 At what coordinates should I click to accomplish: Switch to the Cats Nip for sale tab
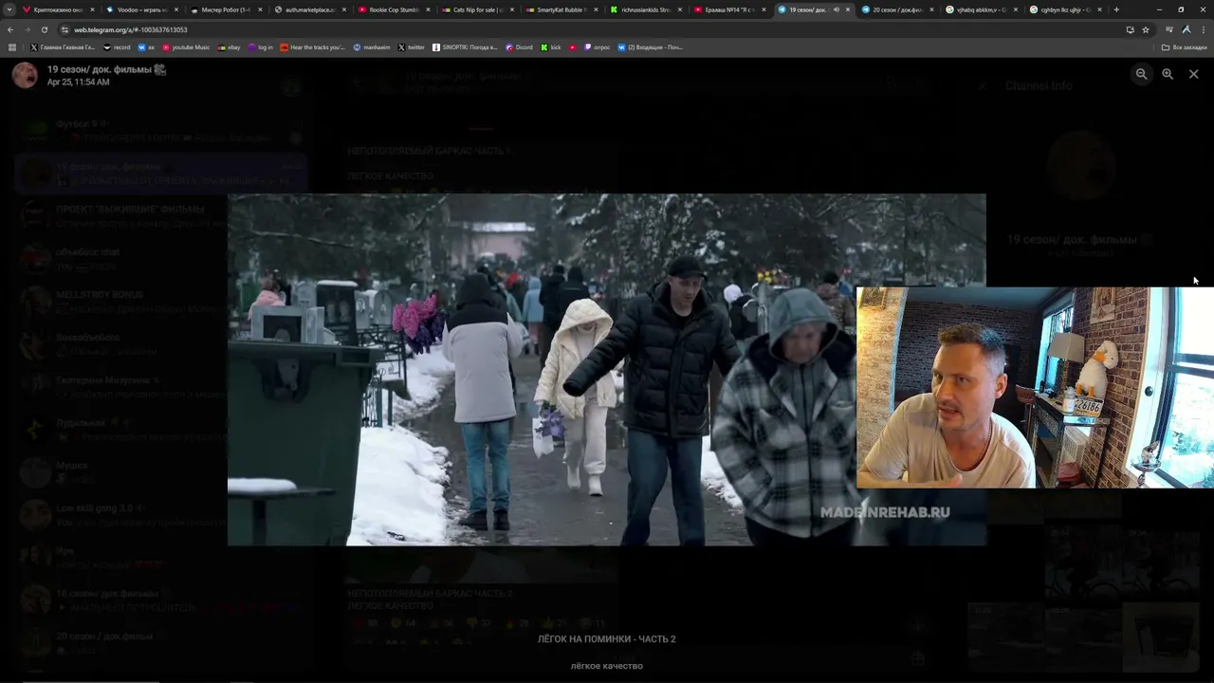point(478,9)
